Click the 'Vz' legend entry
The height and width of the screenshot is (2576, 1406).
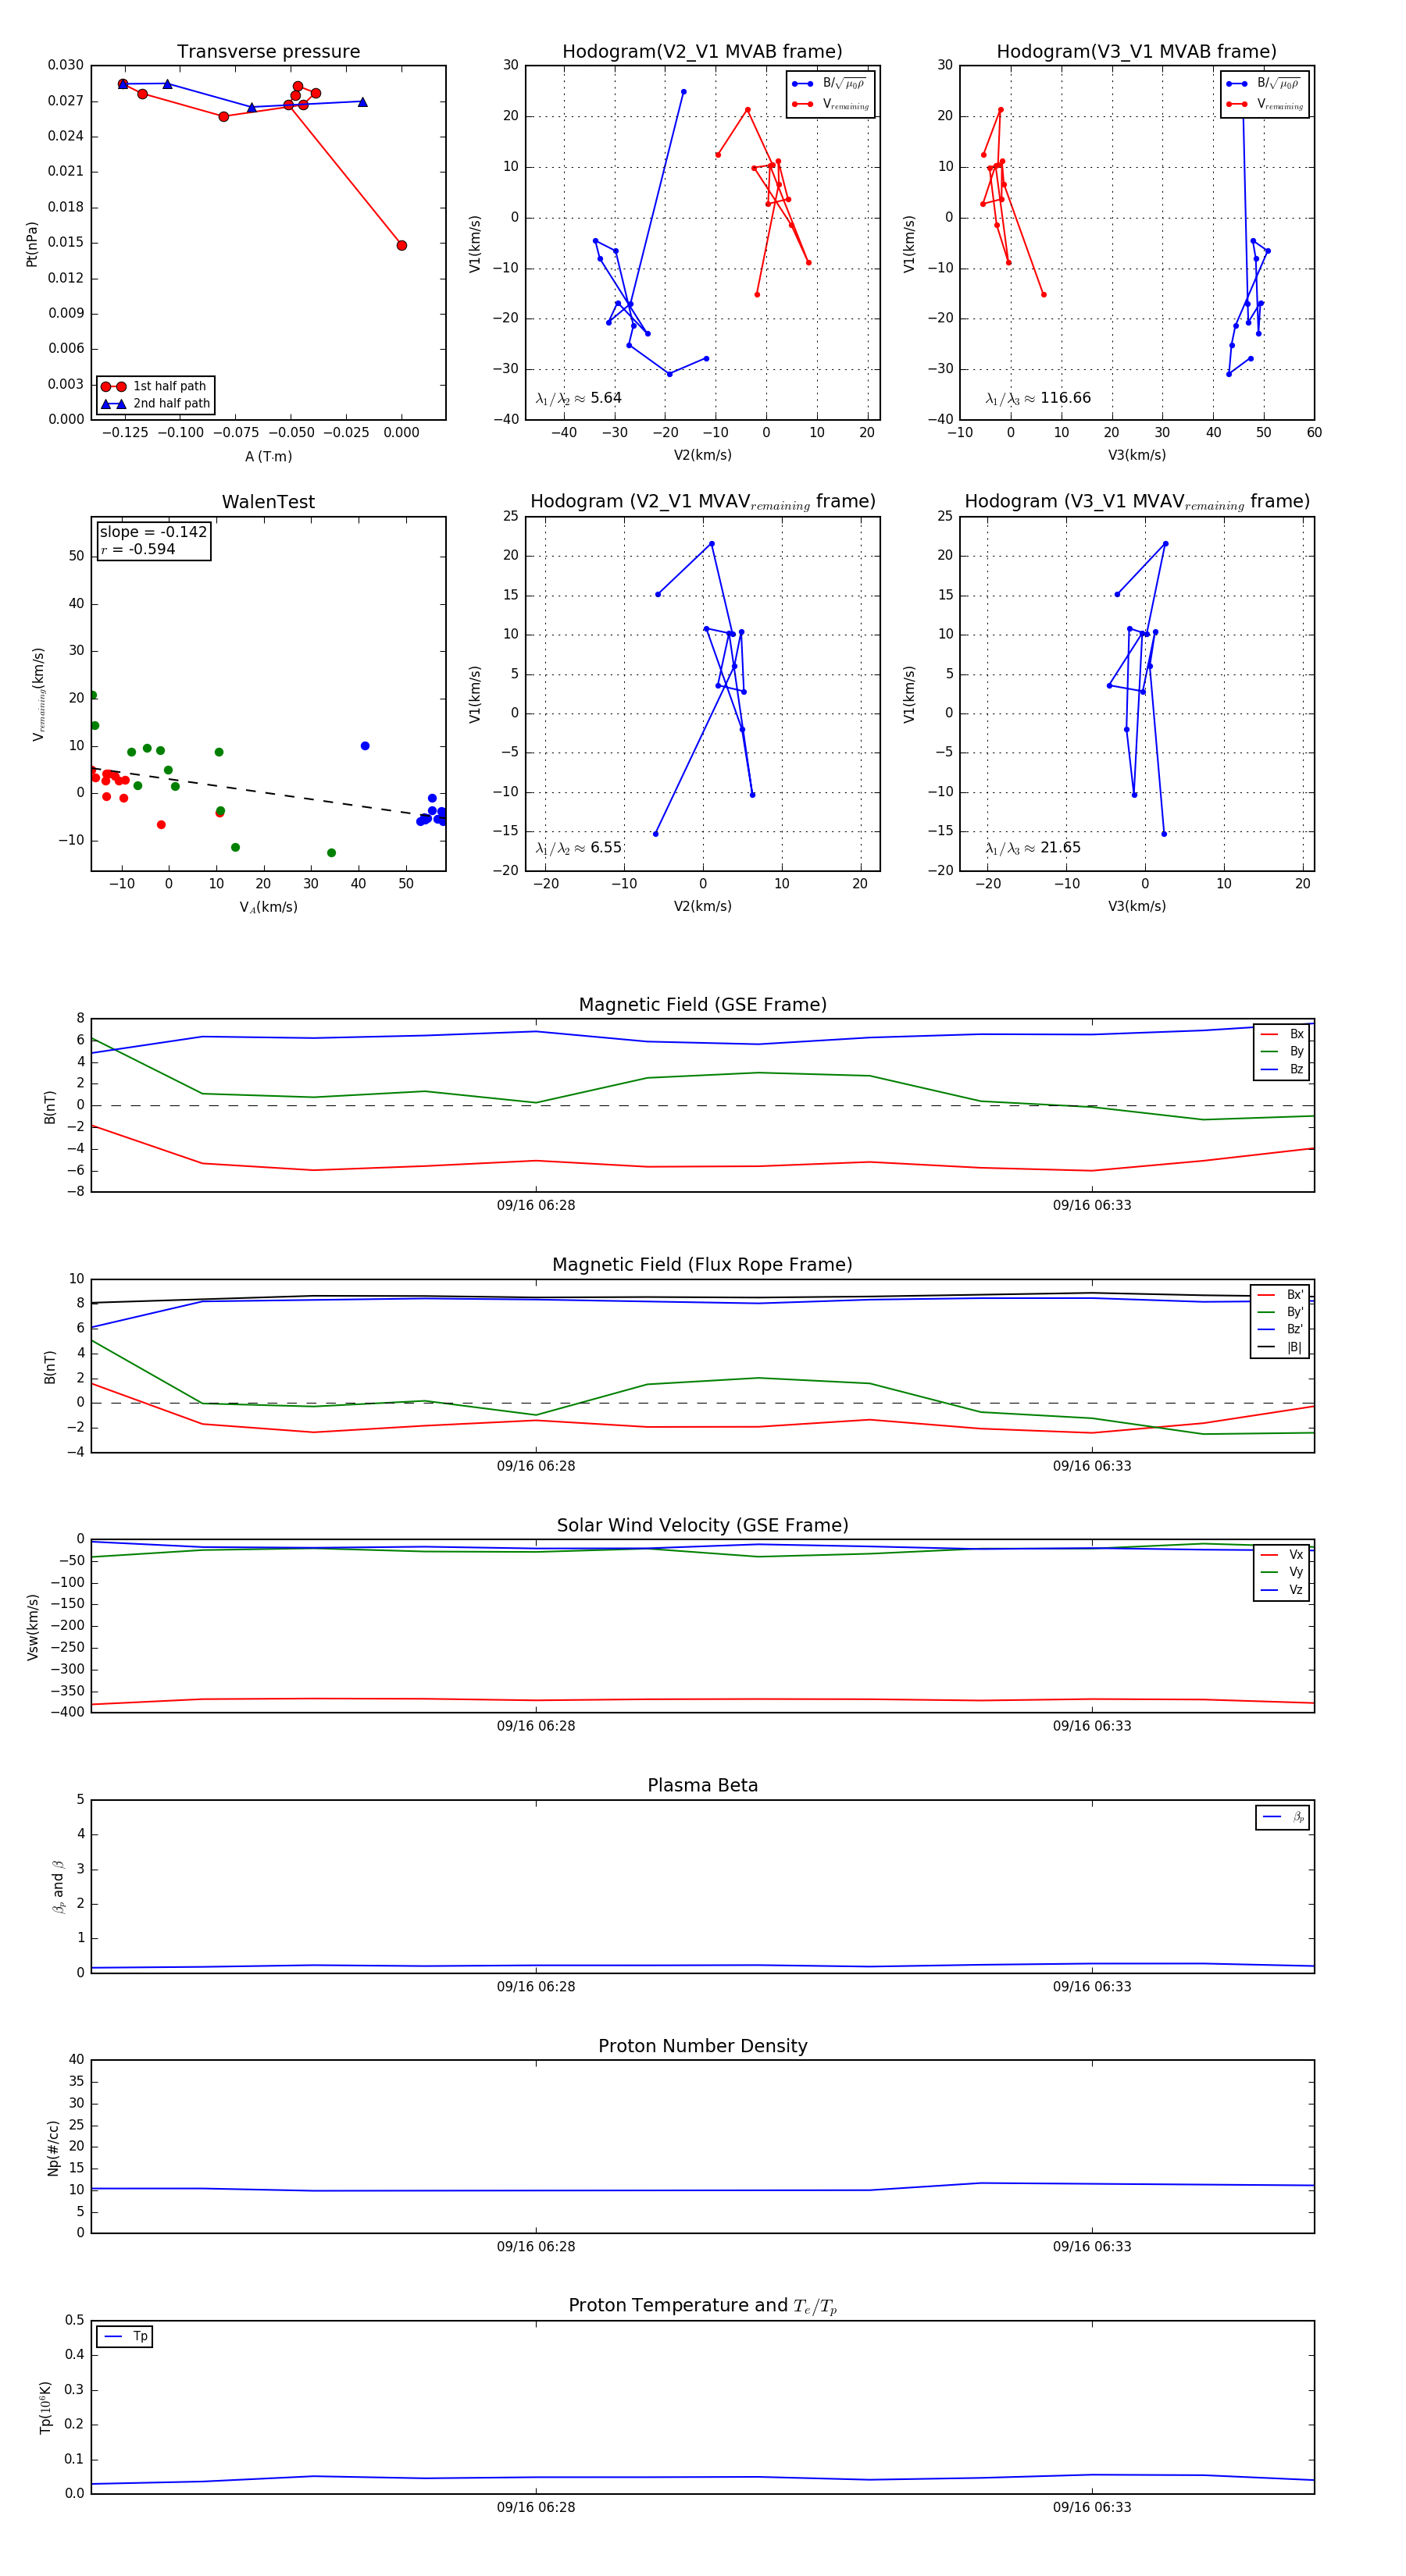[1283, 1590]
